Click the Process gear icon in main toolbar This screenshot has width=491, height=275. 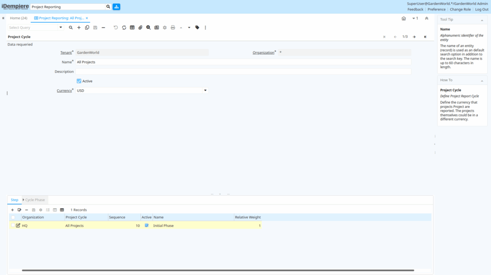[165, 27]
